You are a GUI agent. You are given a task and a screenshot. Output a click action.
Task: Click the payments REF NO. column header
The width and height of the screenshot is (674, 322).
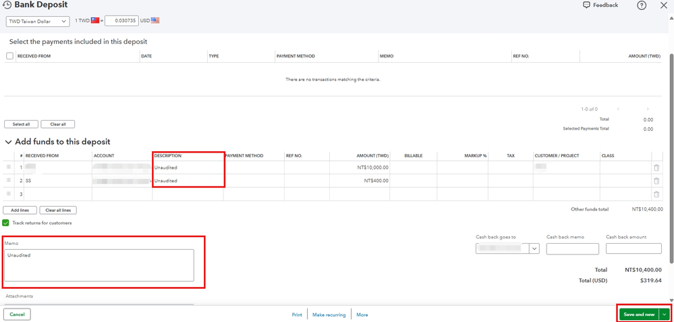[x=521, y=56]
